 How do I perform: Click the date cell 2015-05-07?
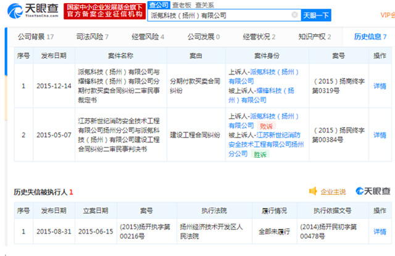[x=54, y=135]
